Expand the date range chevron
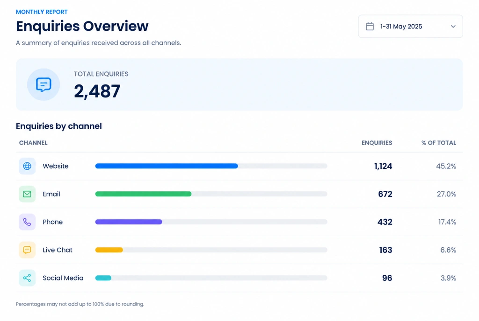Image resolution: width=479 pixels, height=321 pixels. click(x=453, y=27)
